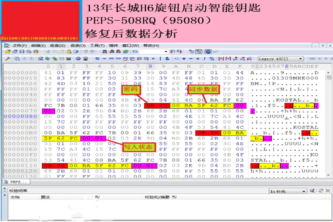
Task: Click the percent (%) modulo operation icon
Action: click(x=212, y=59)
